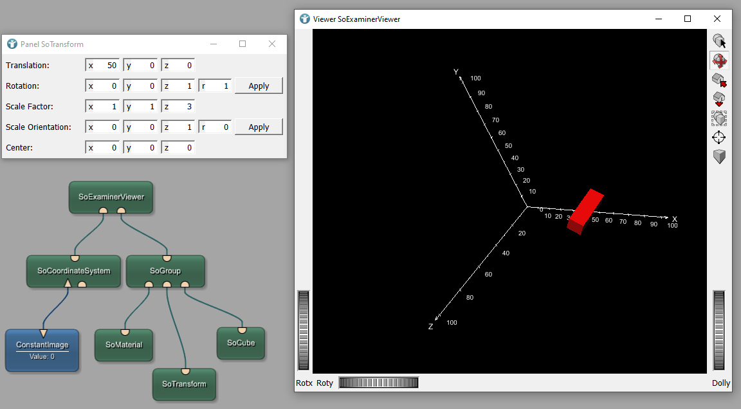Toggle the perspective camera cube icon
This screenshot has width=741, height=409.
[x=719, y=156]
